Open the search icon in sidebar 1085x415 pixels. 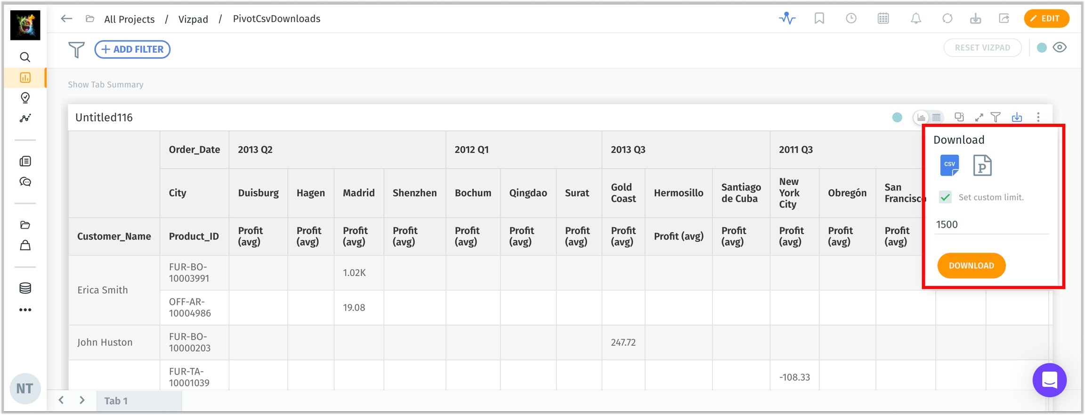click(25, 57)
